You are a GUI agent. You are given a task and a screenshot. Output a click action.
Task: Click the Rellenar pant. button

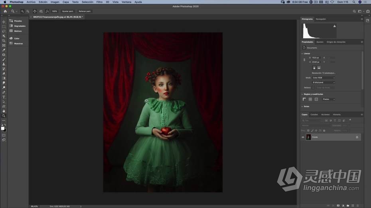coord(85,11)
